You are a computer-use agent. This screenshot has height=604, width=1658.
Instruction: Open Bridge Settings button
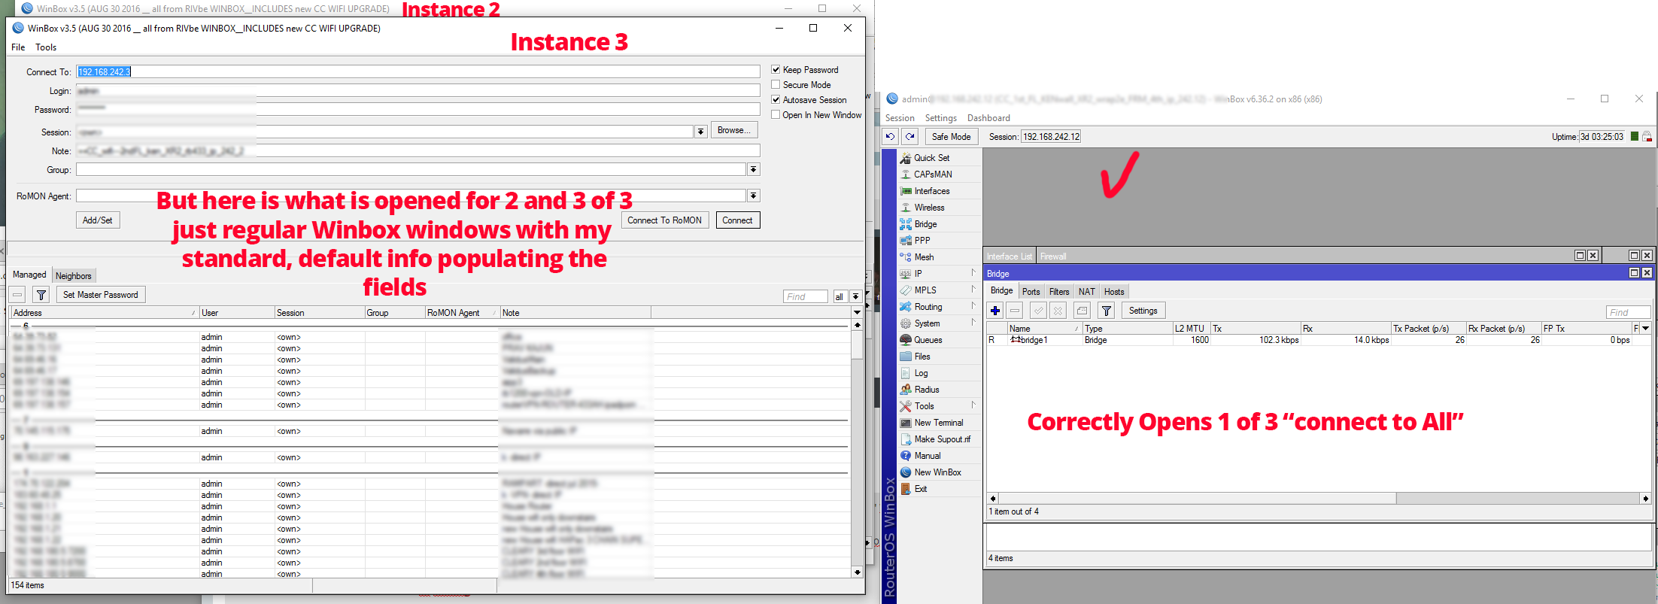pyautogui.click(x=1143, y=311)
